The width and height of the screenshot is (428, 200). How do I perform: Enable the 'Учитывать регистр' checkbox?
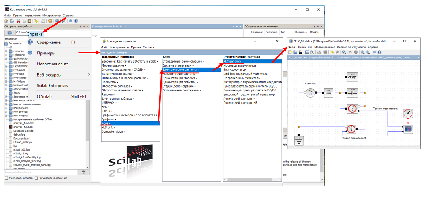(7, 178)
